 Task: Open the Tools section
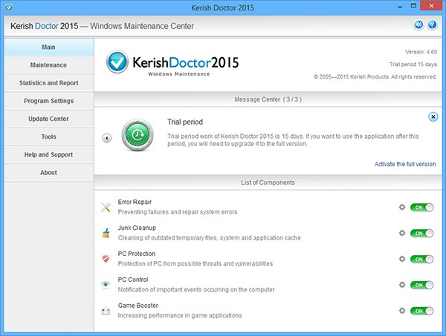pos(48,136)
